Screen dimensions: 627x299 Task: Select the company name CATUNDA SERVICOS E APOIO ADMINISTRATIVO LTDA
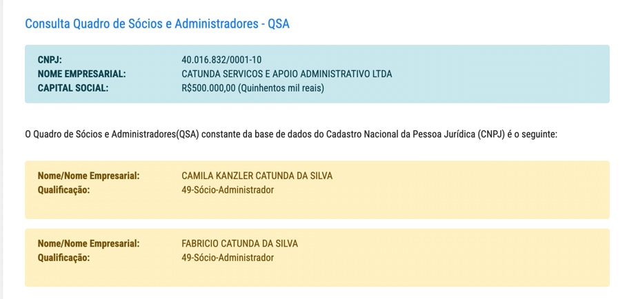tap(286, 74)
